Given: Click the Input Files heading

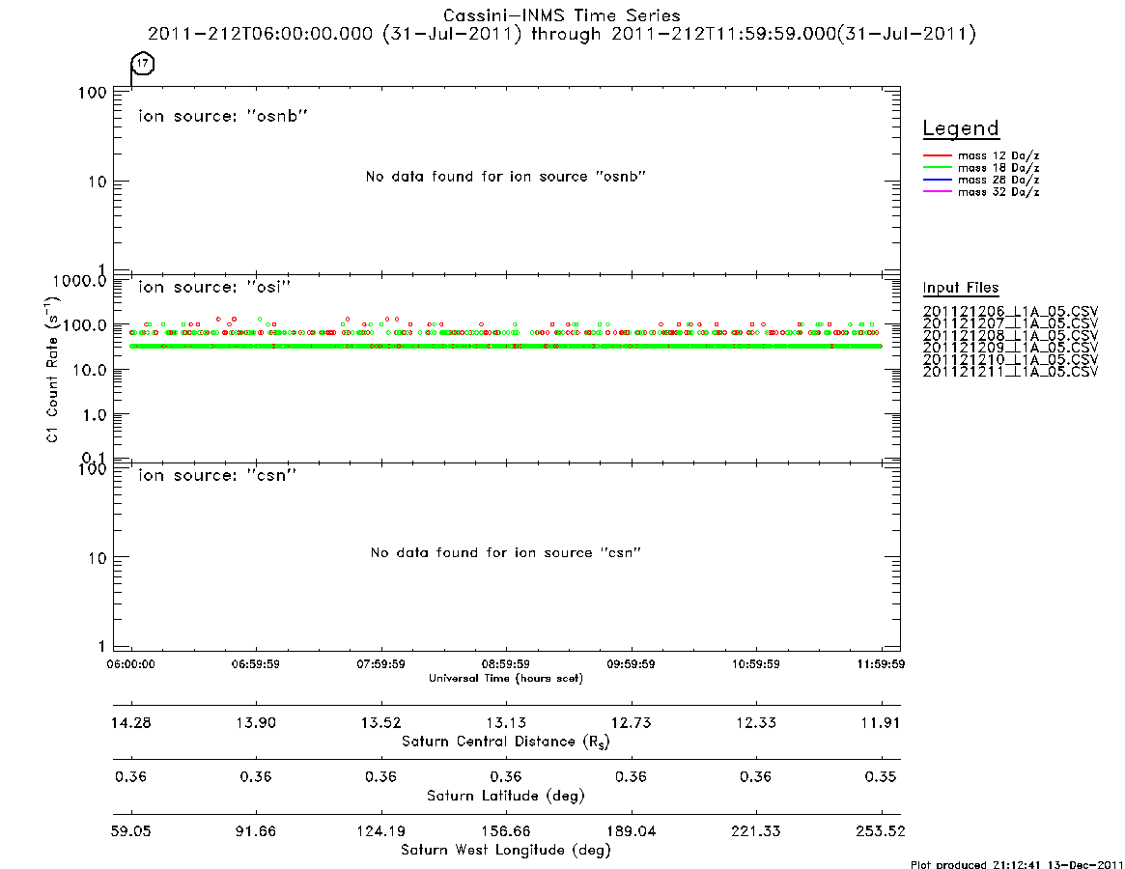Looking at the screenshot, I should (x=961, y=288).
